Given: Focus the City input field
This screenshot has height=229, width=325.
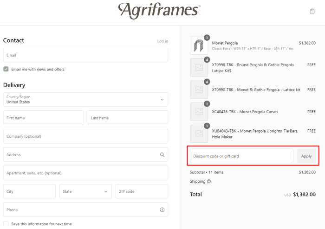Looking at the screenshot, I should [x=29, y=191].
